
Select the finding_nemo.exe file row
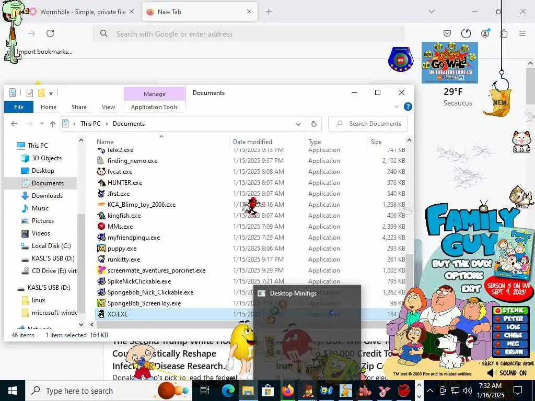pos(251,161)
